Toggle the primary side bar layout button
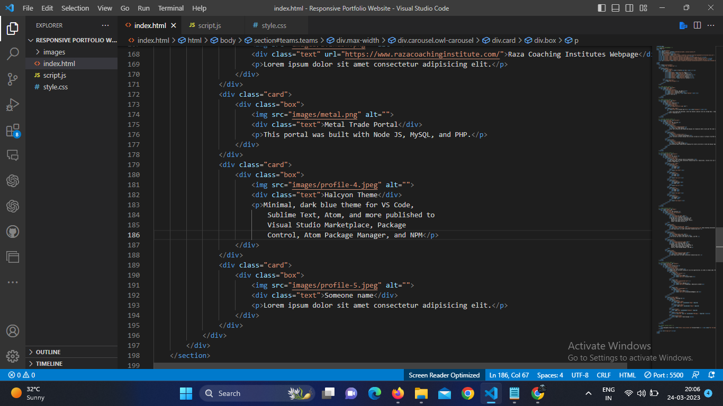The width and height of the screenshot is (723, 406). point(602,8)
